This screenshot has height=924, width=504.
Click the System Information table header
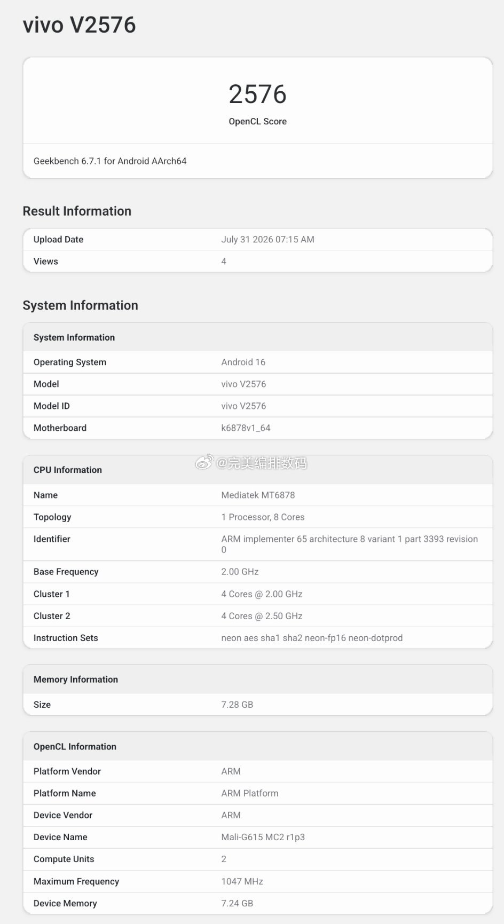pyautogui.click(x=74, y=337)
